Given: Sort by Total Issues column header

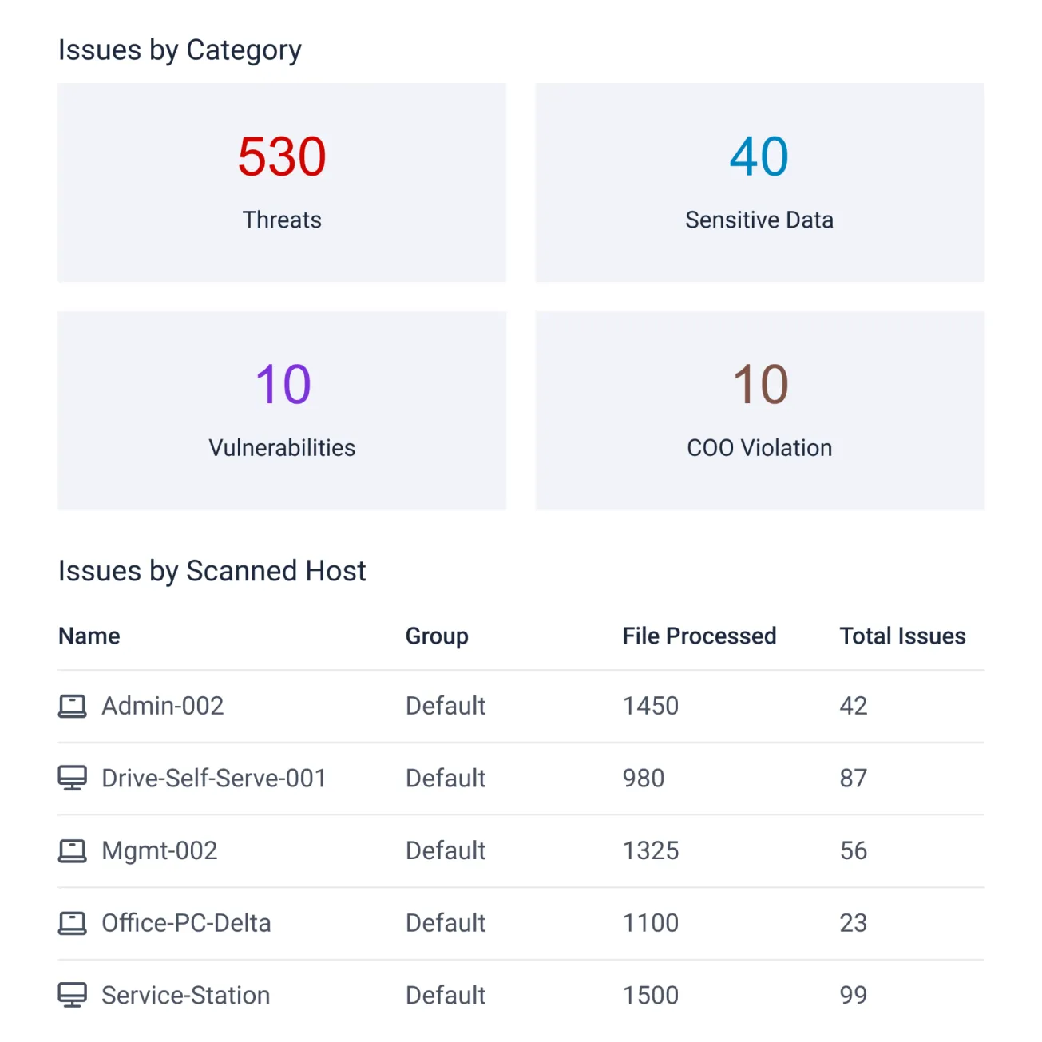Looking at the screenshot, I should (902, 636).
